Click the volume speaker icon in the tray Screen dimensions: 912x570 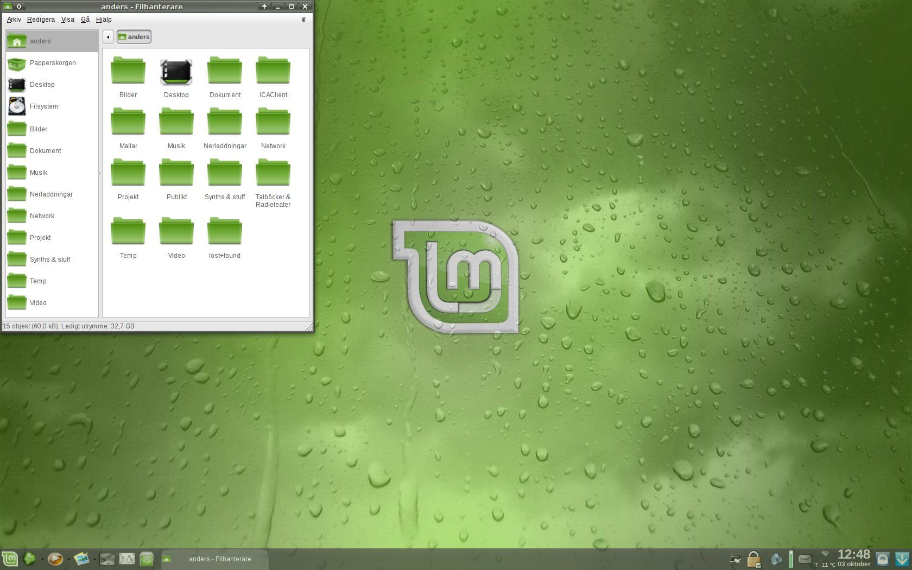[x=775, y=559]
